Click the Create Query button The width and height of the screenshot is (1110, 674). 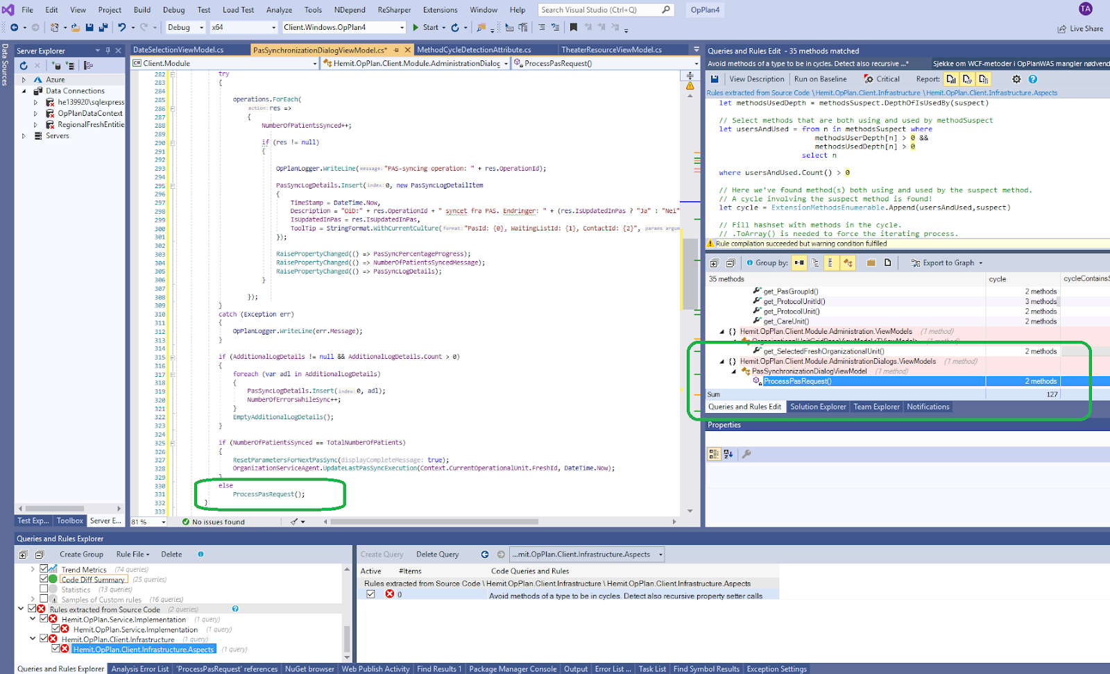[x=382, y=554]
